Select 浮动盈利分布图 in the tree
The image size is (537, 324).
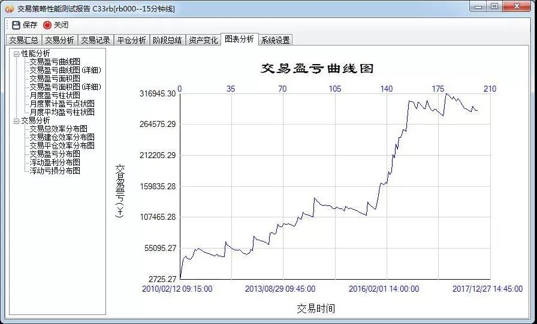coord(55,162)
